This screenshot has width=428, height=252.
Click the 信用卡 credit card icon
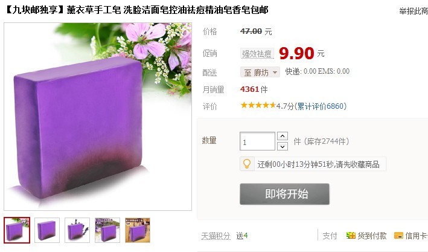click(399, 235)
